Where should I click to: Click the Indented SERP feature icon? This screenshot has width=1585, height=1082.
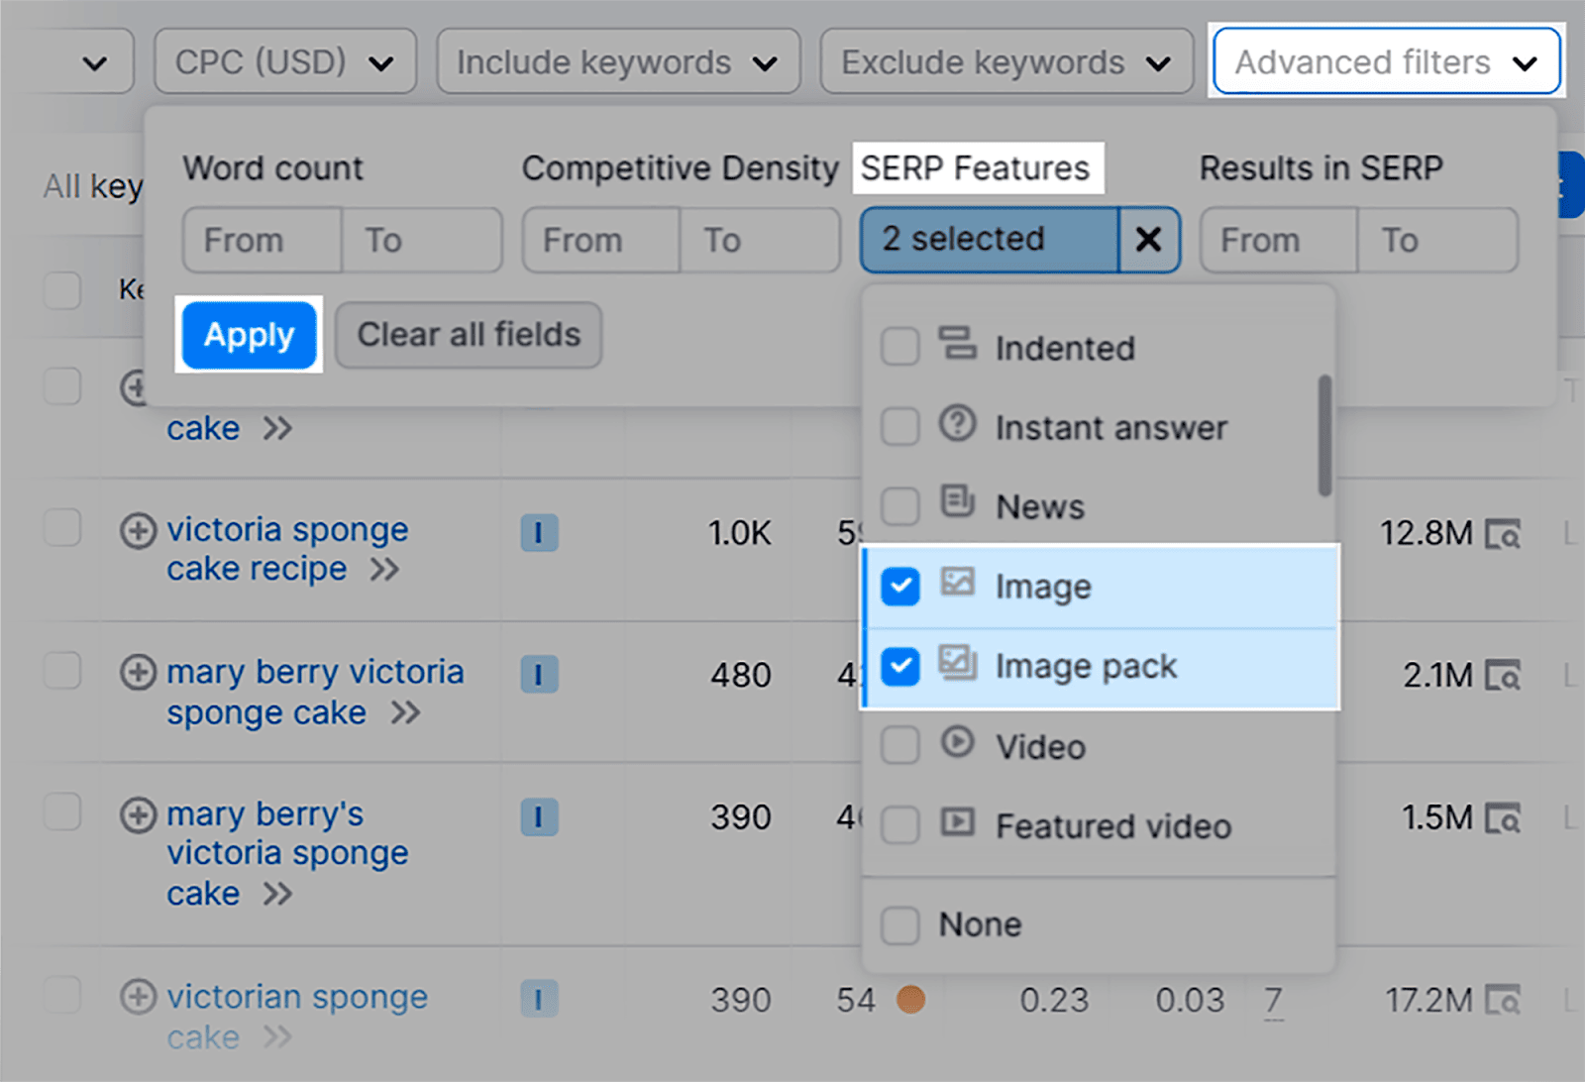pos(959,347)
